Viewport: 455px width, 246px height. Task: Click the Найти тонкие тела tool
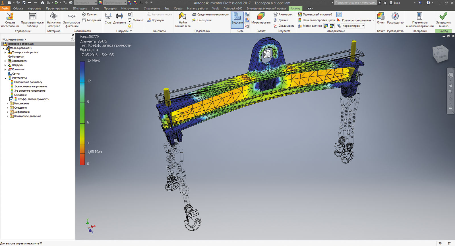[183, 20]
